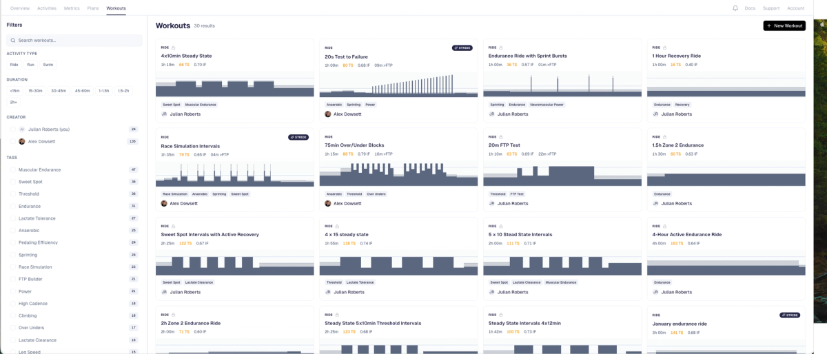
Task: Click the STRIDE badge on 20s Test to Failure
Action: [462, 48]
